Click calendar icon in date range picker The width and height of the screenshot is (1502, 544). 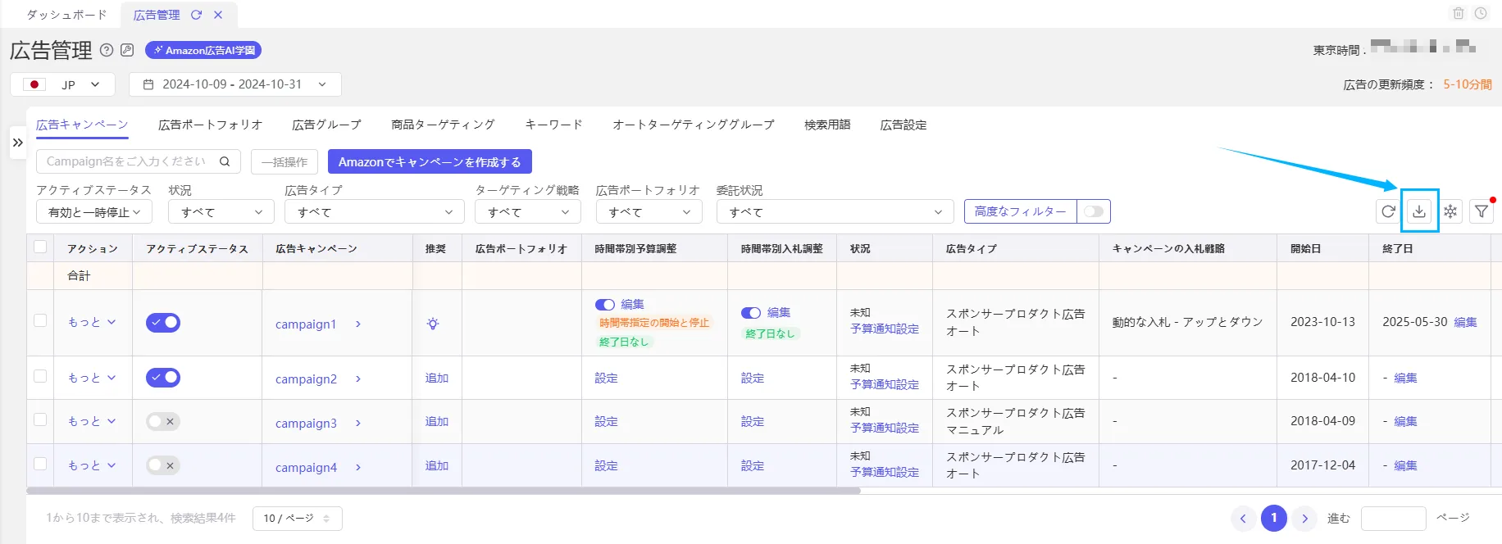[148, 84]
